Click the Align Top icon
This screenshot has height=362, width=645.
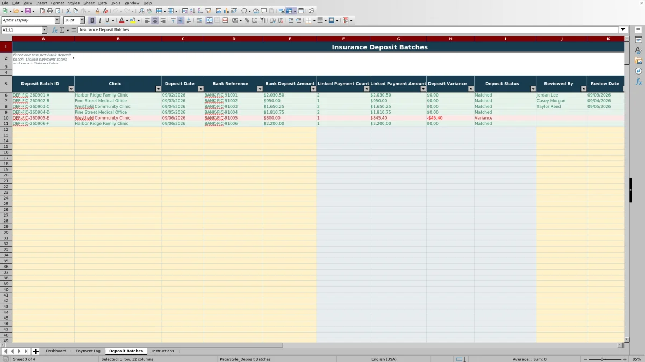tap(173, 20)
